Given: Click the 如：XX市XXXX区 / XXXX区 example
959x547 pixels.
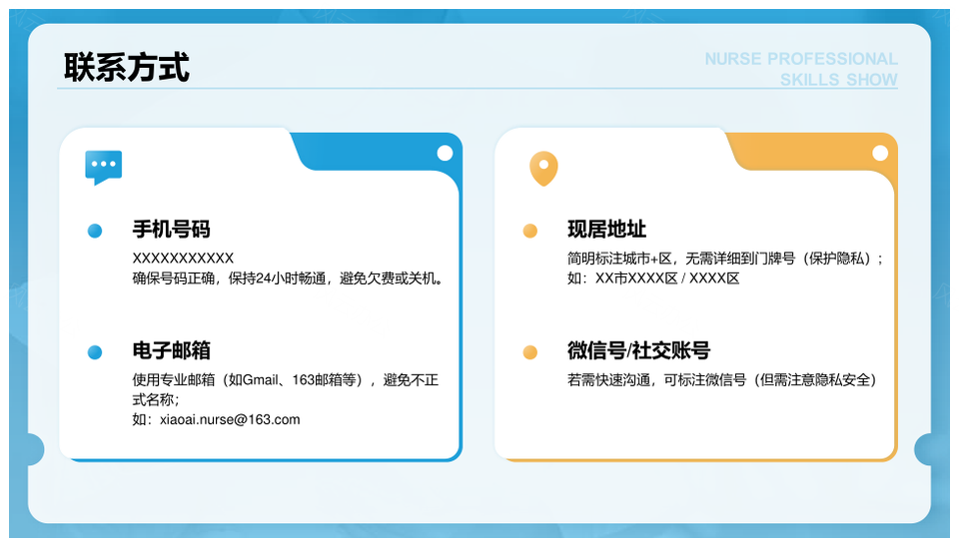Looking at the screenshot, I should tap(653, 278).
